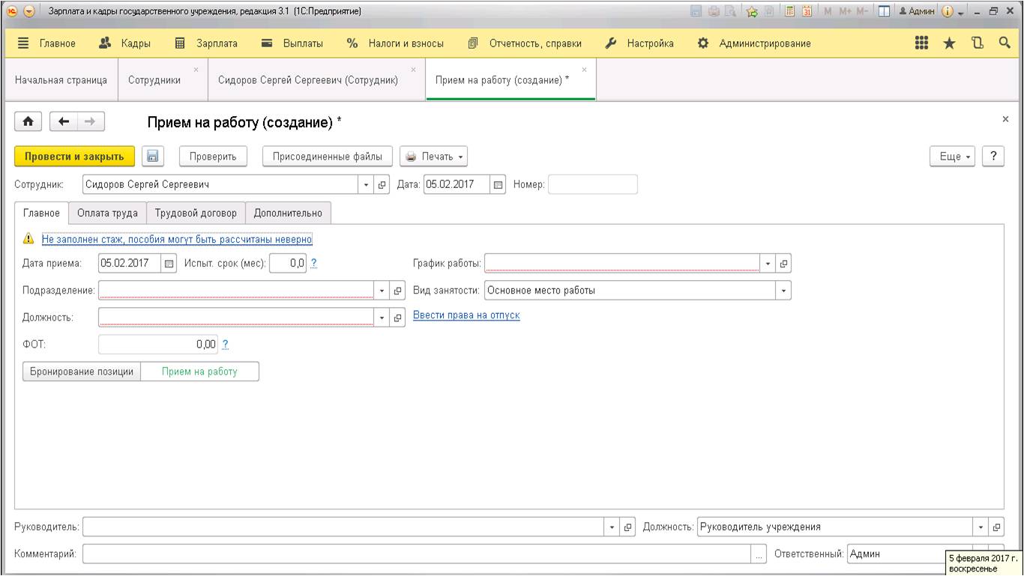This screenshot has width=1024, height=576.
Task: Open the Сотрудник record with open button
Action: (382, 185)
